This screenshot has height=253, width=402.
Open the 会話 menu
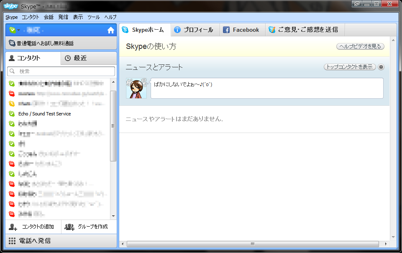[x=49, y=17]
